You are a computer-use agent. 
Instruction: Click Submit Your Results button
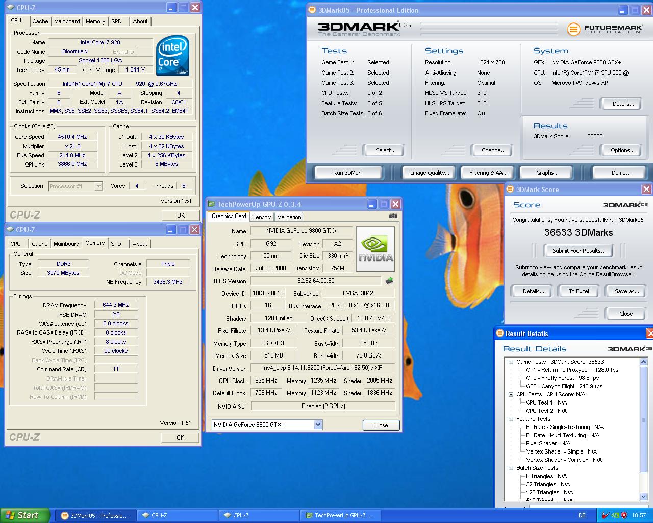[579, 251]
